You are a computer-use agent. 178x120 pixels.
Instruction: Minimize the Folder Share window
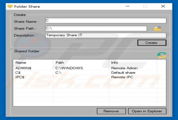point(127,6)
